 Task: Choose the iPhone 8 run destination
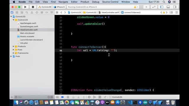(59, 7)
